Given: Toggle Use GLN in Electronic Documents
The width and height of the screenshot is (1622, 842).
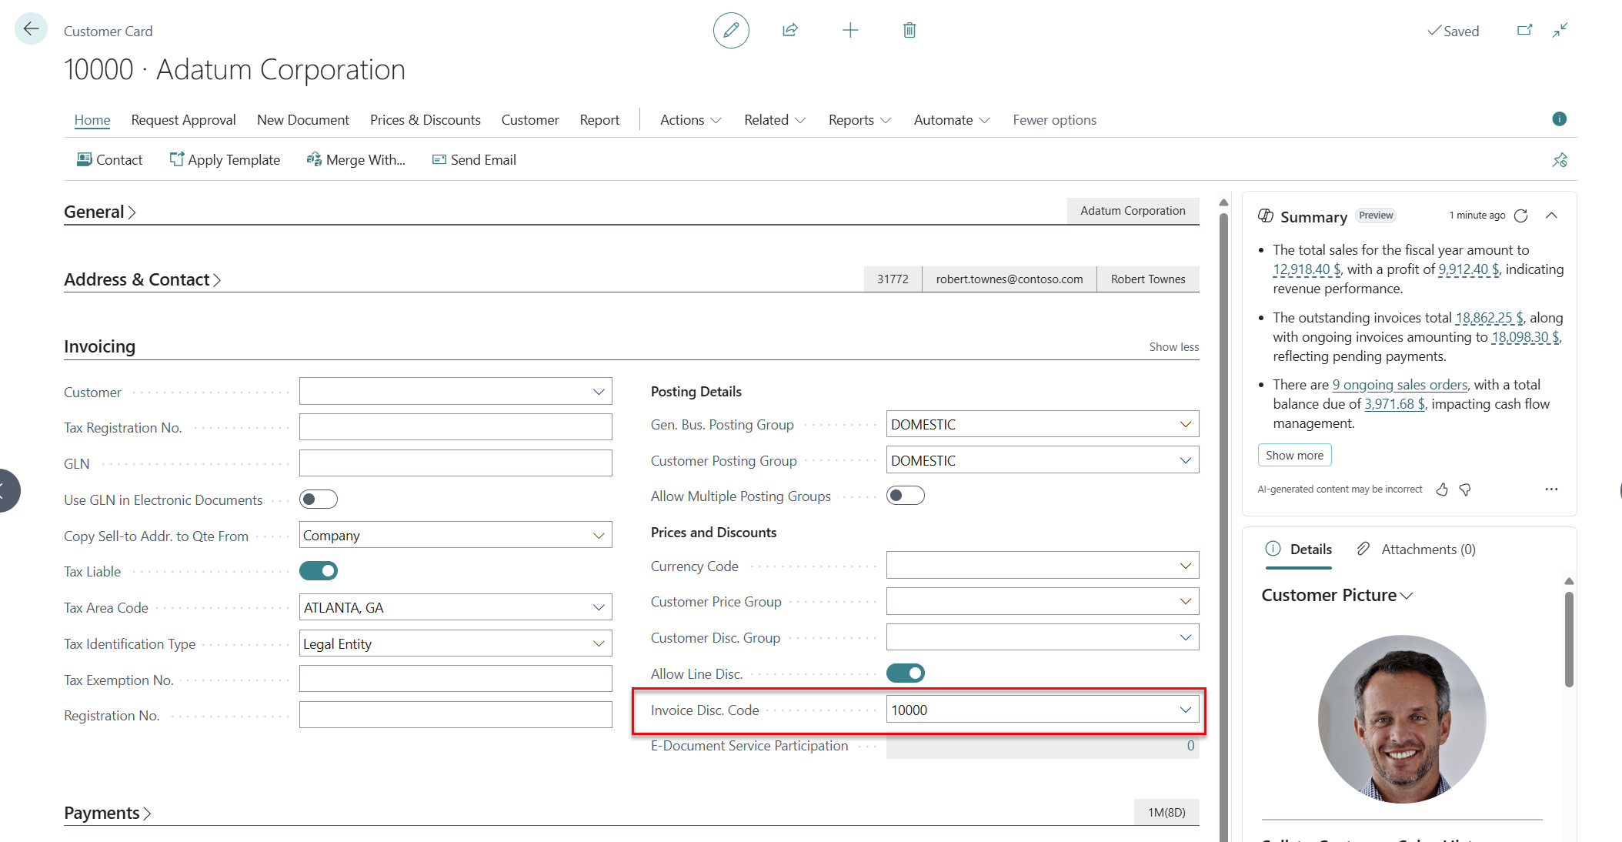Looking at the screenshot, I should click(x=319, y=500).
